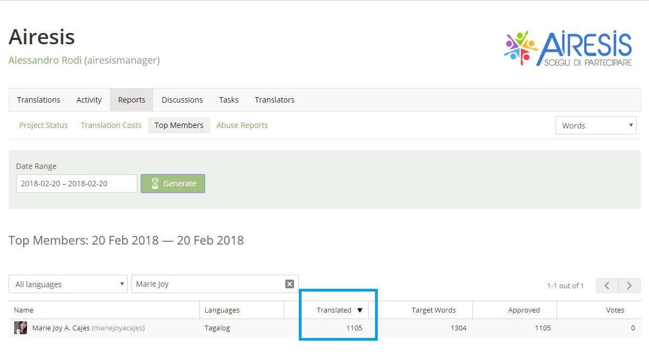Click the Tagalog language cell
Viewport: 649px width, 359px height.
tap(217, 328)
